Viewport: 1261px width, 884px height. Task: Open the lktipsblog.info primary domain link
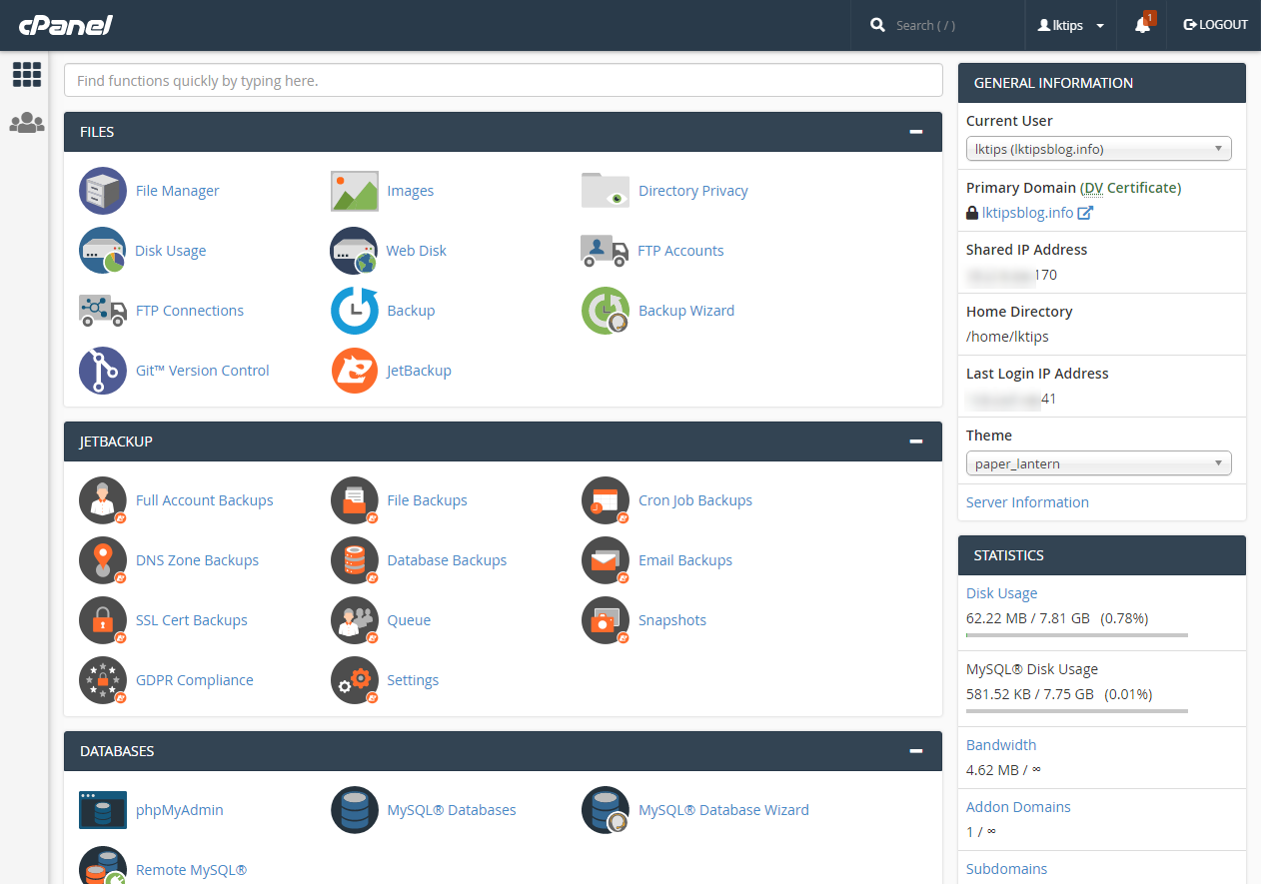pyautogui.click(x=1027, y=213)
